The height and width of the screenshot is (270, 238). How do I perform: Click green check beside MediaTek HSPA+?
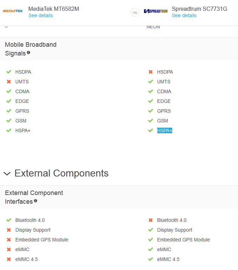pos(9,130)
